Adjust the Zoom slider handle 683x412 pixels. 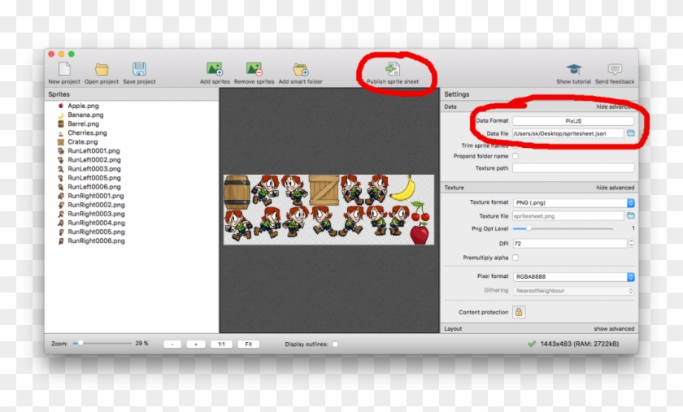click(80, 343)
